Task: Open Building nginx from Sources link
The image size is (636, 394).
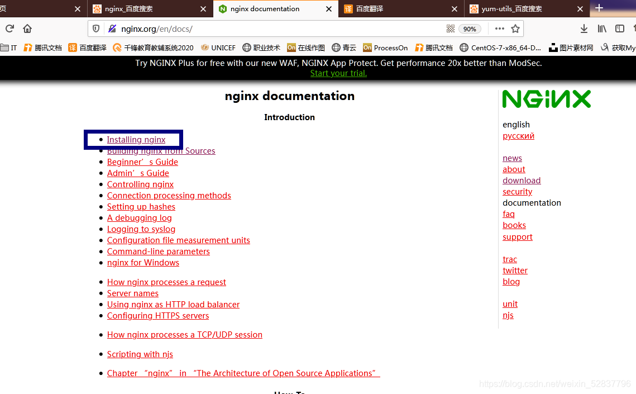Action: click(x=161, y=151)
